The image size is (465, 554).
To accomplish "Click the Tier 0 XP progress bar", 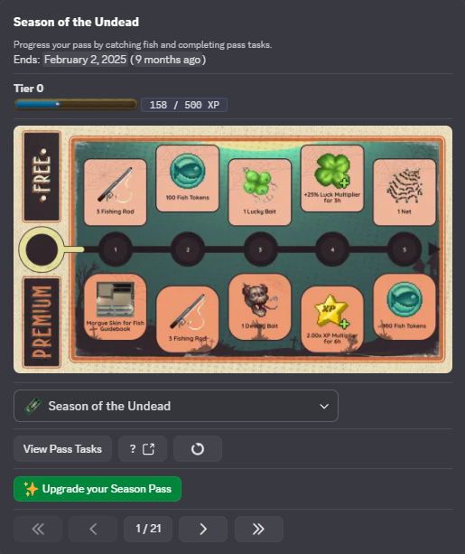I will 76,104.
